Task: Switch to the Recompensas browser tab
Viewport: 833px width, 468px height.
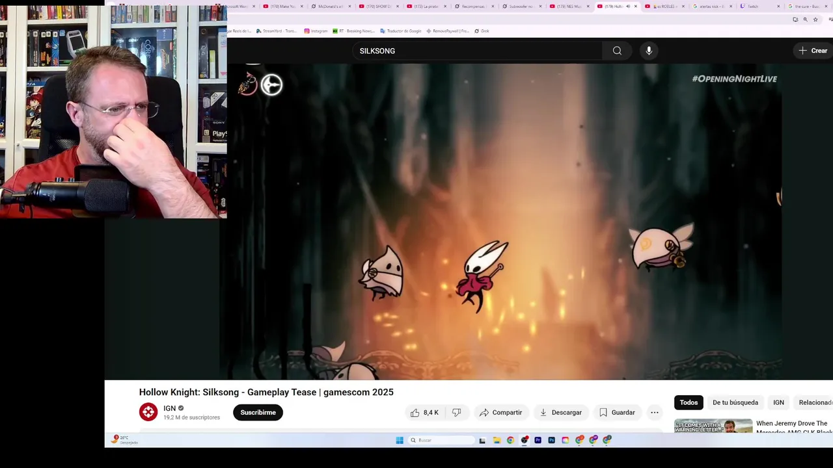Action: click(474, 6)
